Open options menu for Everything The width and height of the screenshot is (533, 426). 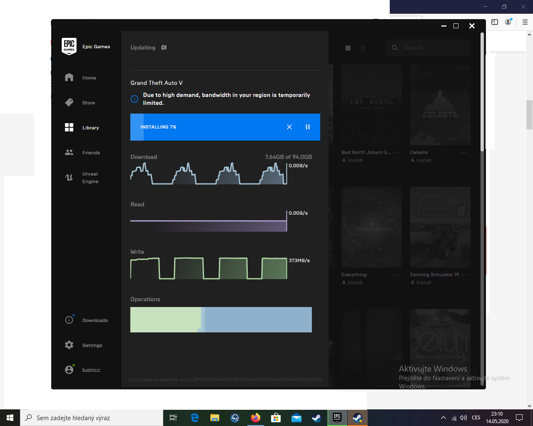(x=395, y=275)
